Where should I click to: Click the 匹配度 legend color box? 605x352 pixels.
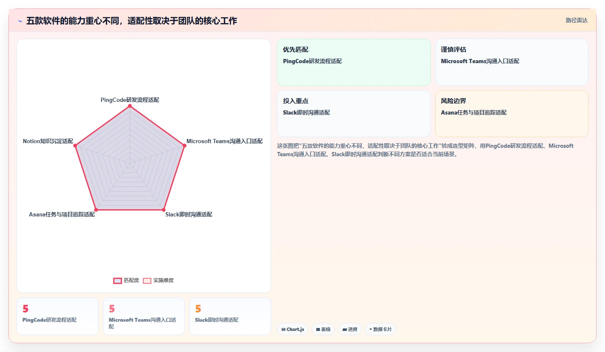coord(118,280)
